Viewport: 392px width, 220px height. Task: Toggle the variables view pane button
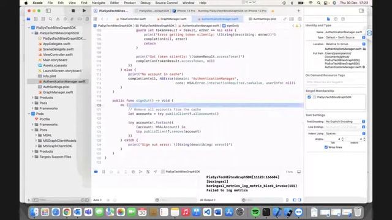click(295, 200)
